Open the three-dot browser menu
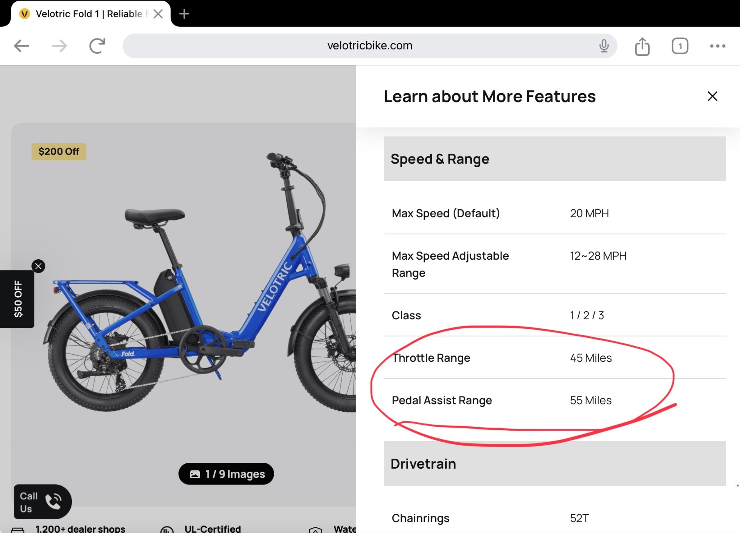Viewport: 740px width, 533px height. tap(717, 46)
